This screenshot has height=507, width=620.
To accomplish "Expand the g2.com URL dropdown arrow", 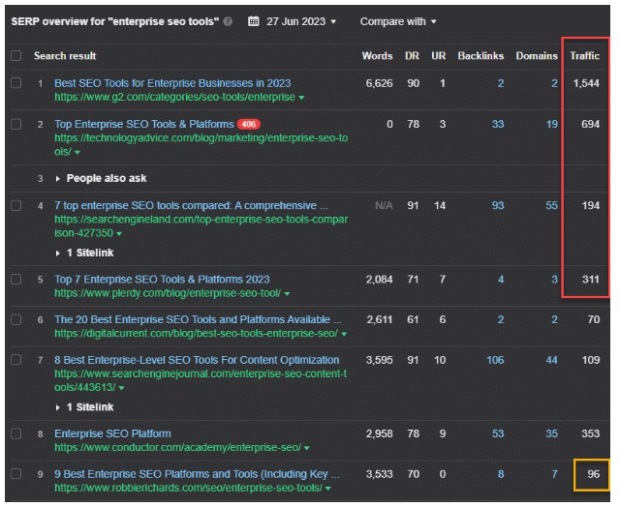I will (x=301, y=98).
